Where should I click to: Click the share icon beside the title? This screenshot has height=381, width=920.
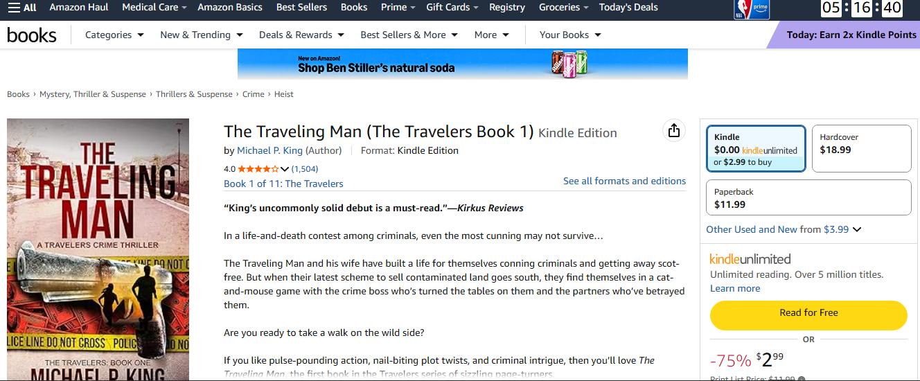674,131
